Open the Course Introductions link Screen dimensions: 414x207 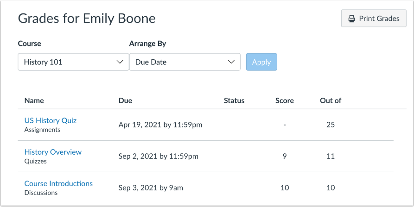pyautogui.click(x=58, y=183)
